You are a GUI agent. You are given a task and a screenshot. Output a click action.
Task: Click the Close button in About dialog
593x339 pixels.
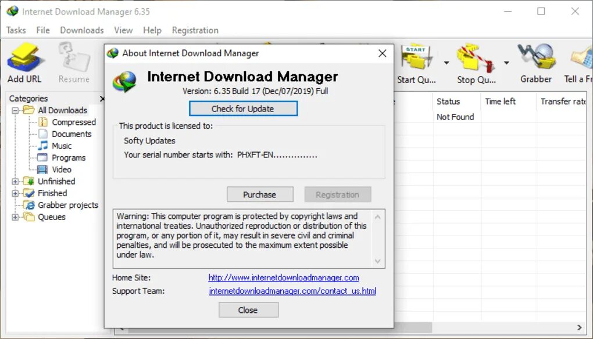point(248,310)
